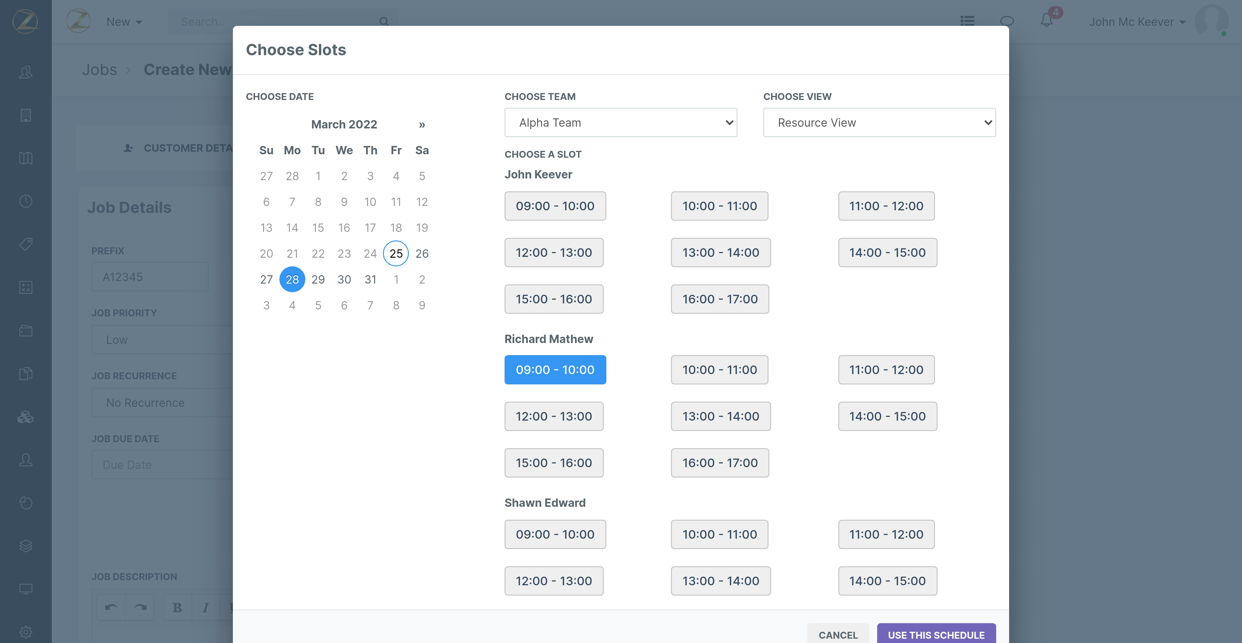Click the tag icon in the sidebar

coord(26,244)
